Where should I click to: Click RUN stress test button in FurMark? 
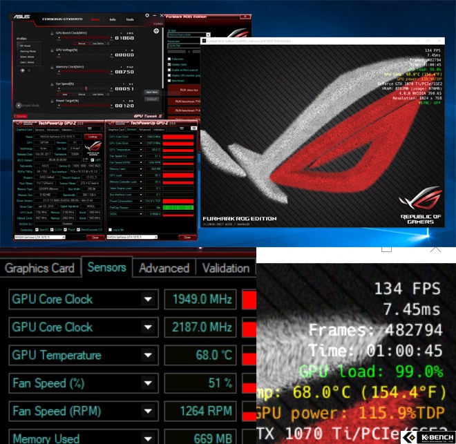point(184,90)
